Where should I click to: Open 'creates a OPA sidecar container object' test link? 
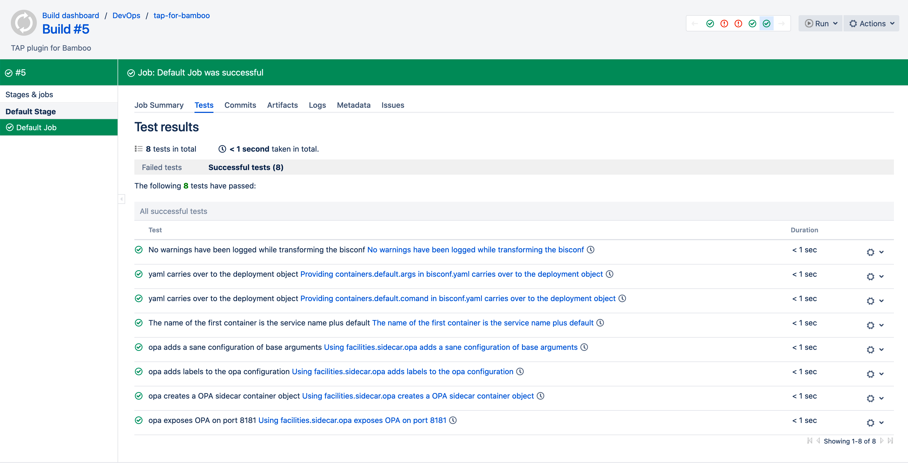click(x=418, y=396)
